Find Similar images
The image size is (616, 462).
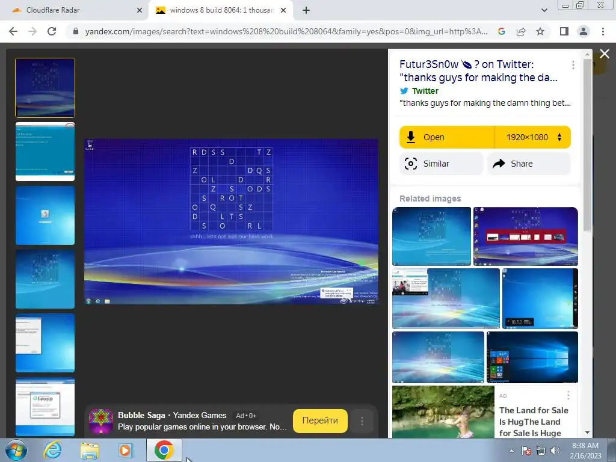click(441, 164)
